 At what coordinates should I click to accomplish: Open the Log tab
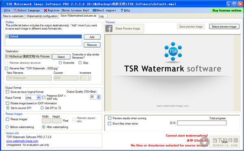coord(102,16)
